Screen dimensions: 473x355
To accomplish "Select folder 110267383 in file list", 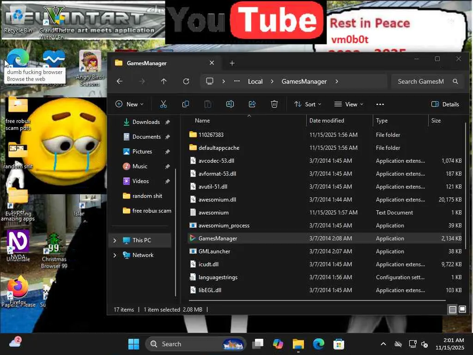I will [326, 135].
